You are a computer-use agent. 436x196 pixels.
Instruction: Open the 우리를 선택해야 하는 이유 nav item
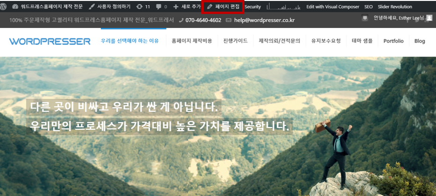click(x=130, y=41)
